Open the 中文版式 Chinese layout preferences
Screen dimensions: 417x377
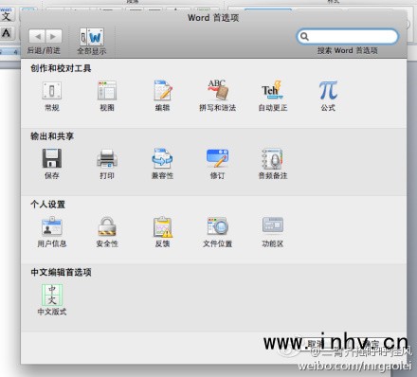(52, 295)
